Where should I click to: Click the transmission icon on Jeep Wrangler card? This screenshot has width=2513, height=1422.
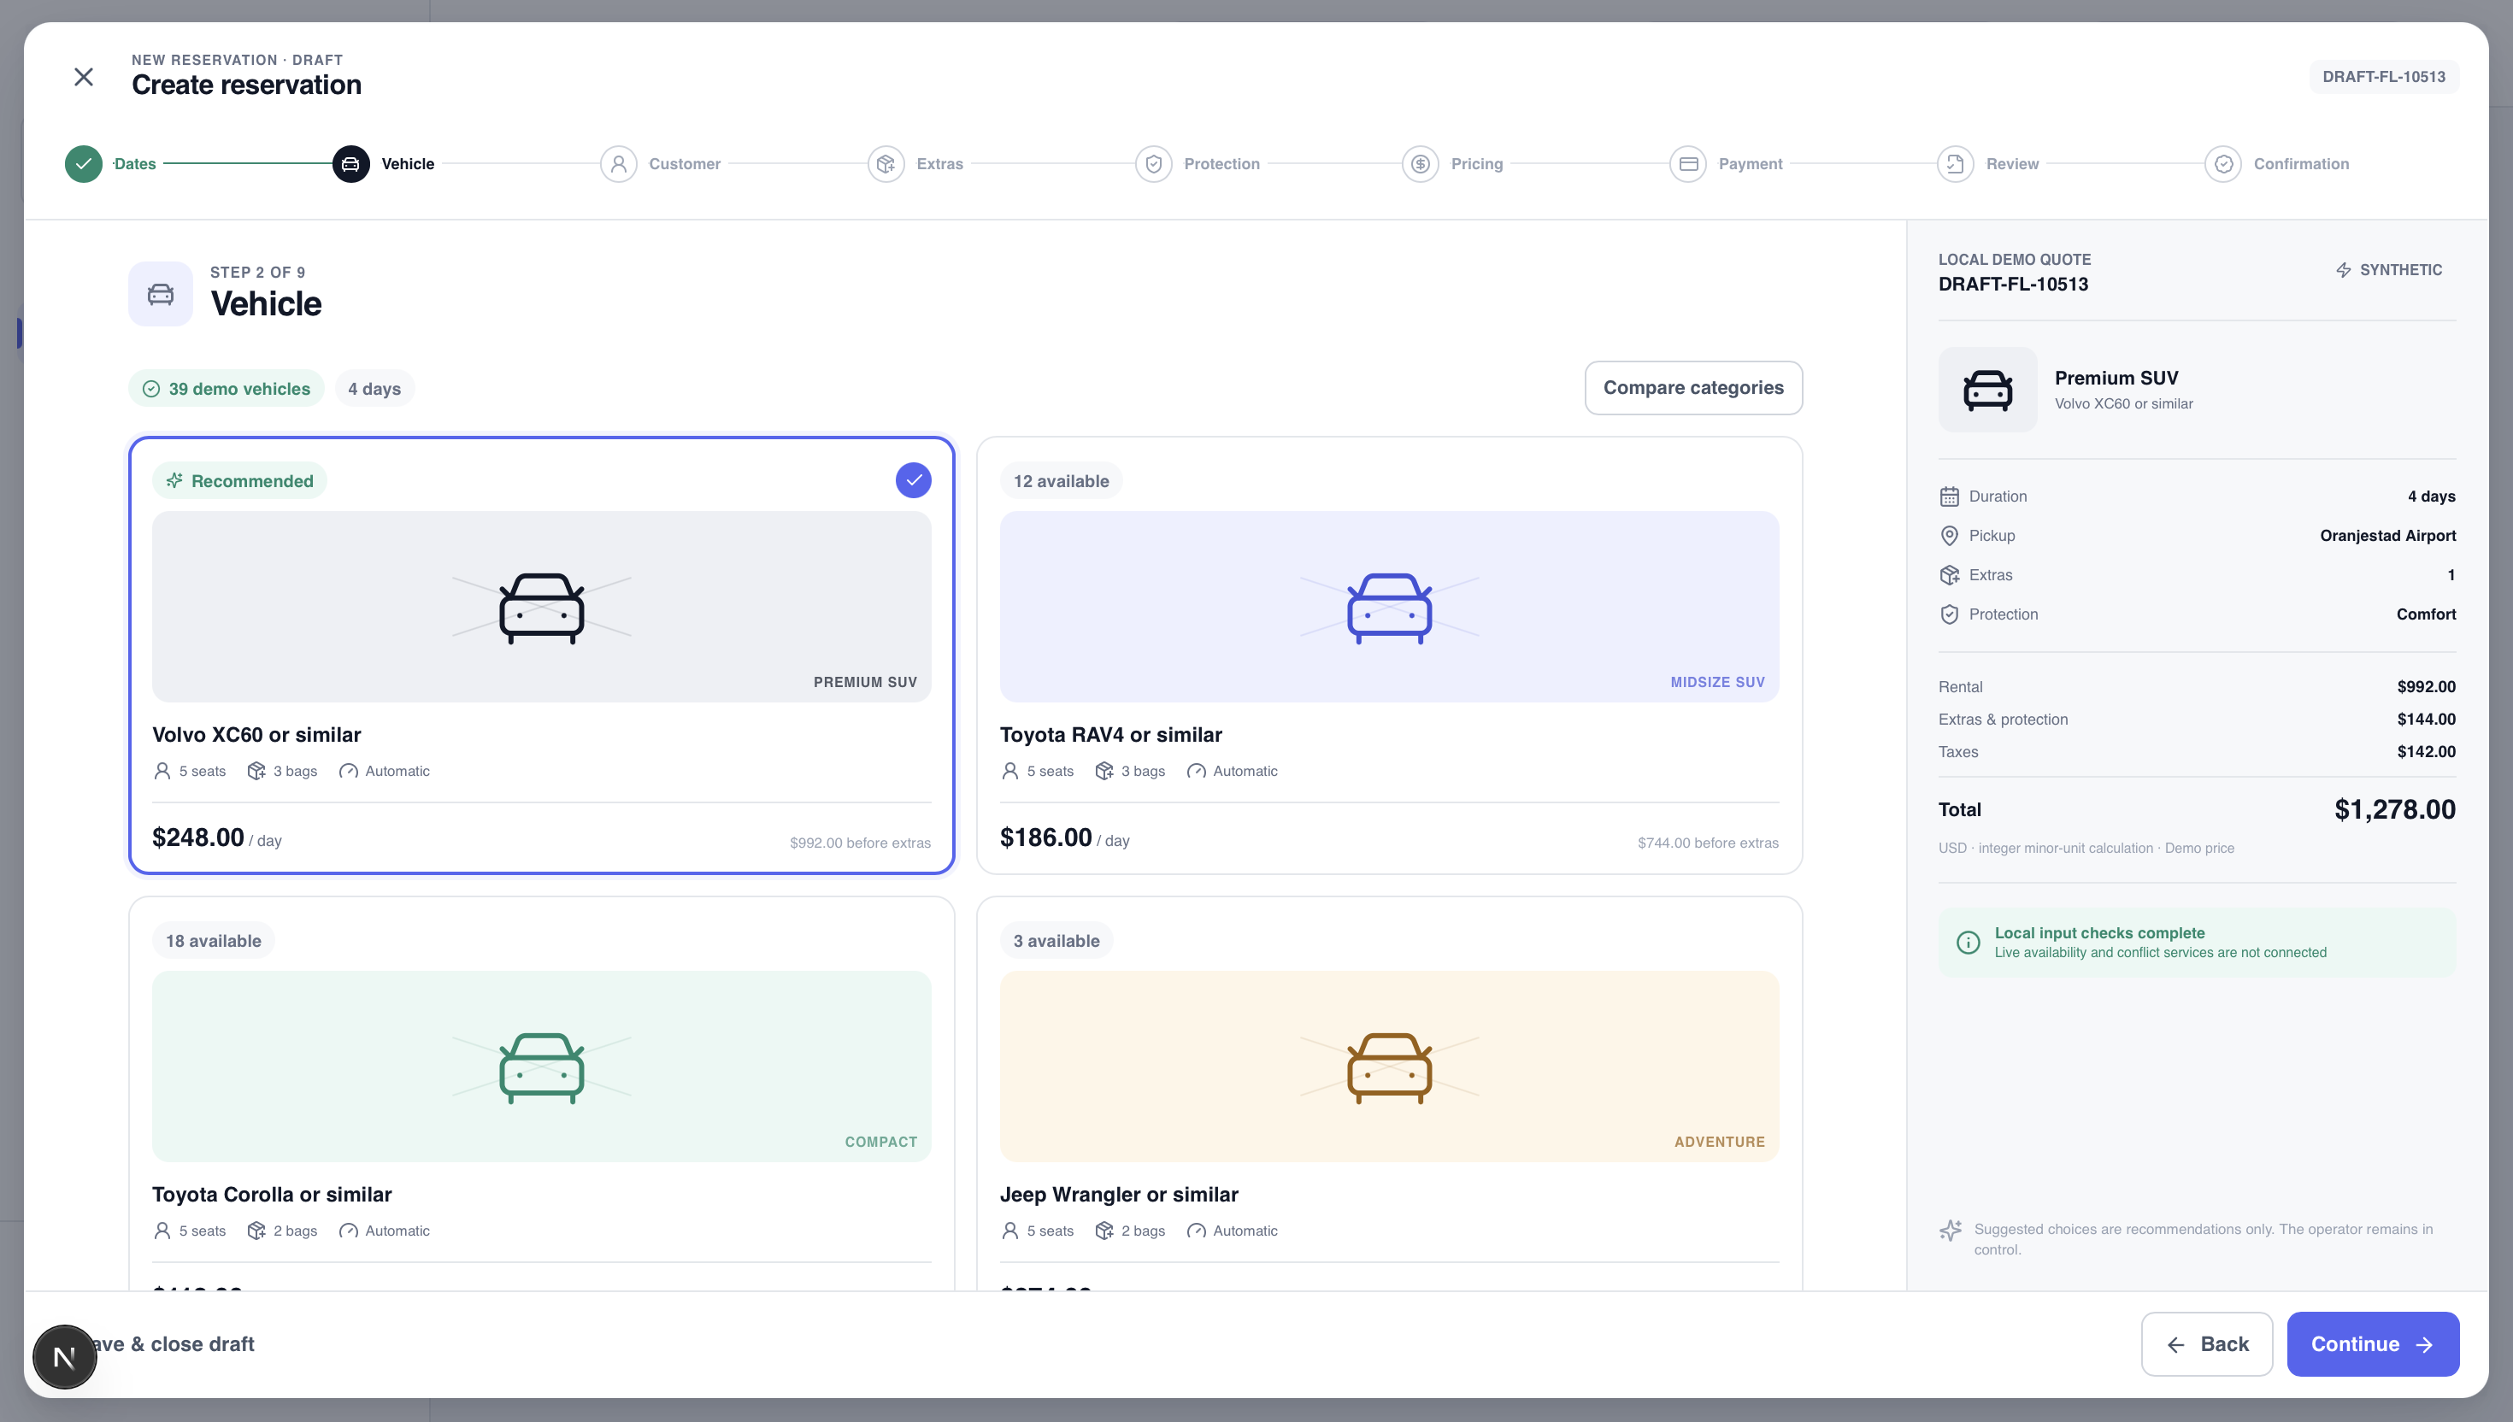pos(1196,1231)
